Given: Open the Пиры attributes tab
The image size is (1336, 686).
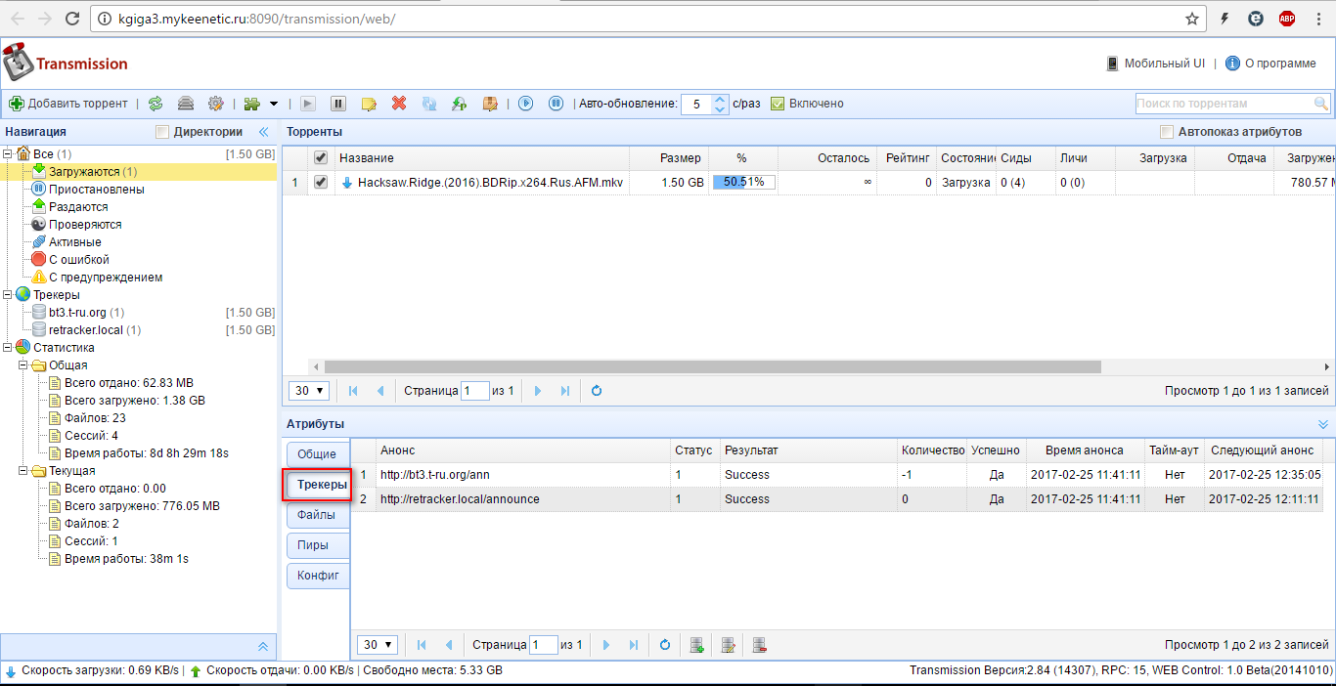Looking at the screenshot, I should pyautogui.click(x=313, y=545).
